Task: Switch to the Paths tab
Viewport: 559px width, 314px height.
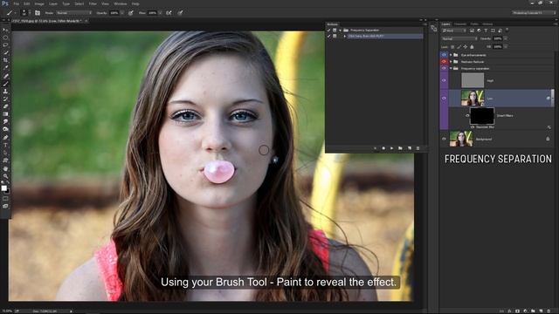Action: coord(474,24)
